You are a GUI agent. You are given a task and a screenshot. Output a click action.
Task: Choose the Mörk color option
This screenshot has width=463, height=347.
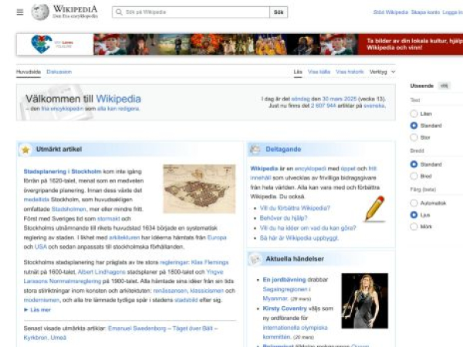[x=414, y=227]
